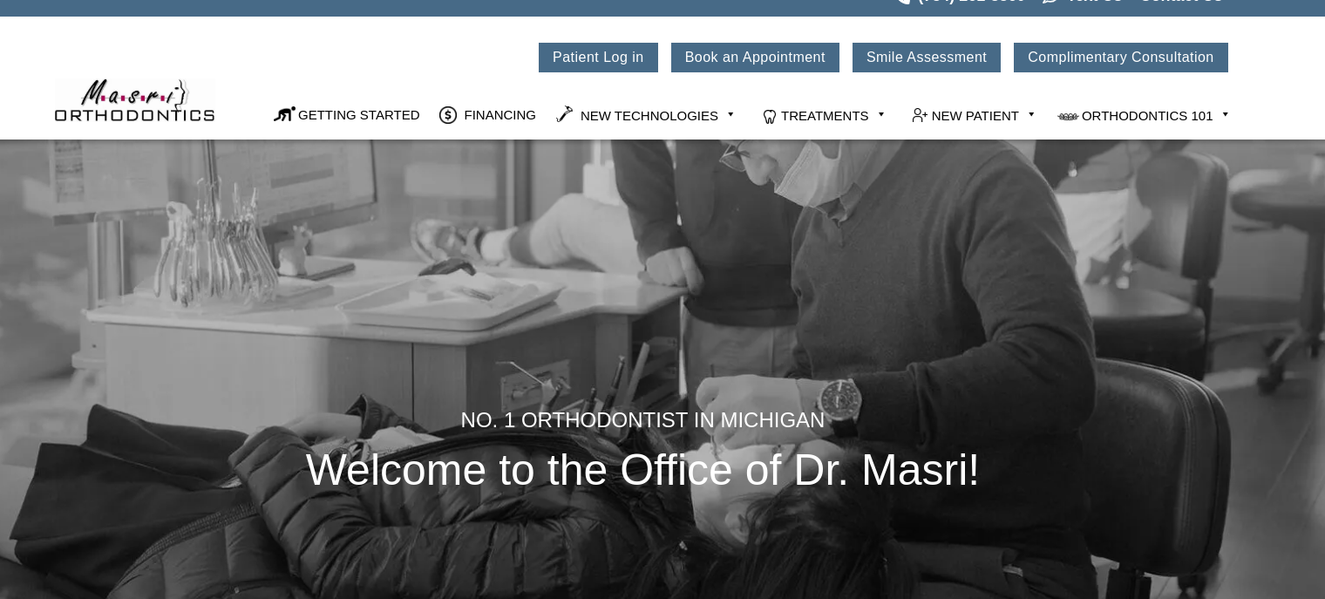1325x599 pixels.
Task: Click the Getting Started figure icon
Action: point(284,114)
